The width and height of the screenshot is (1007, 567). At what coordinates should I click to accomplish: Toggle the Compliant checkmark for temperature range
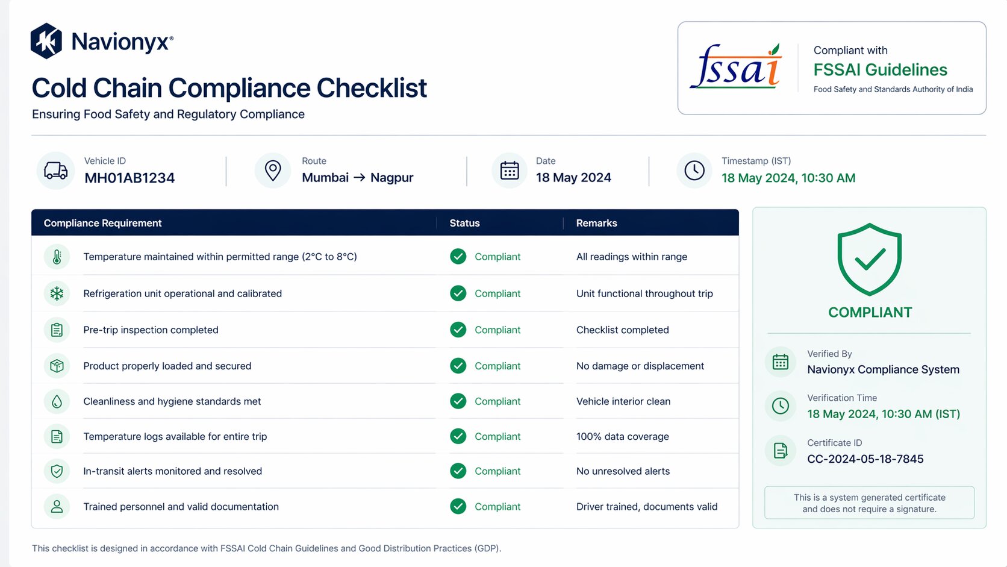[x=458, y=256]
